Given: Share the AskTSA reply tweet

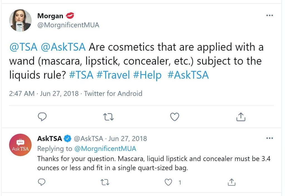Looking at the screenshot, I should pyautogui.click(x=231, y=182).
